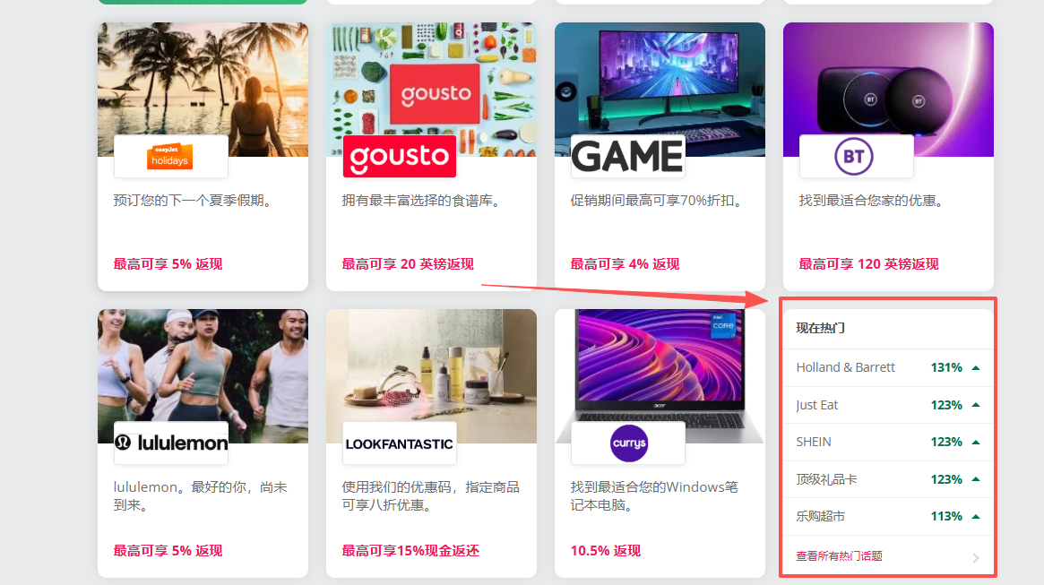Click the chevron beside 查看所有热门话题
This screenshot has width=1044, height=585.
[x=975, y=558]
